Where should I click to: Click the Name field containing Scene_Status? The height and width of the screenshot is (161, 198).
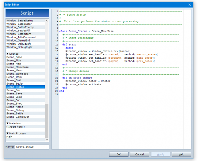click(x=32, y=147)
